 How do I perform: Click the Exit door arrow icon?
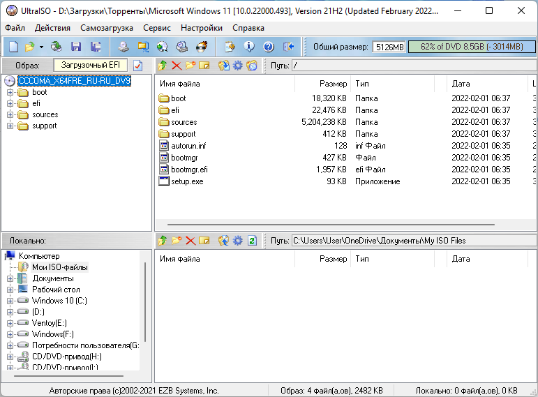289,47
